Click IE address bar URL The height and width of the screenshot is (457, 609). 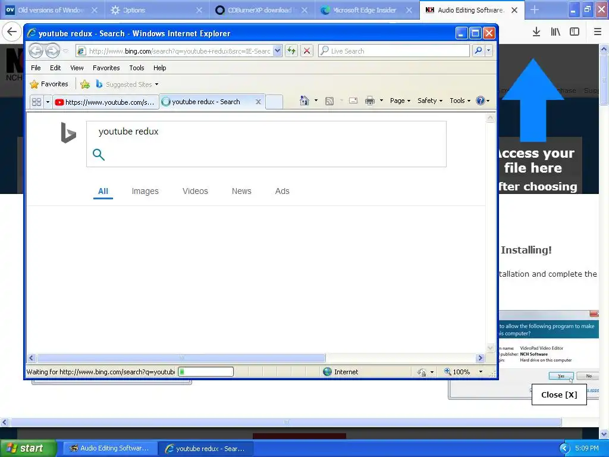(x=180, y=51)
